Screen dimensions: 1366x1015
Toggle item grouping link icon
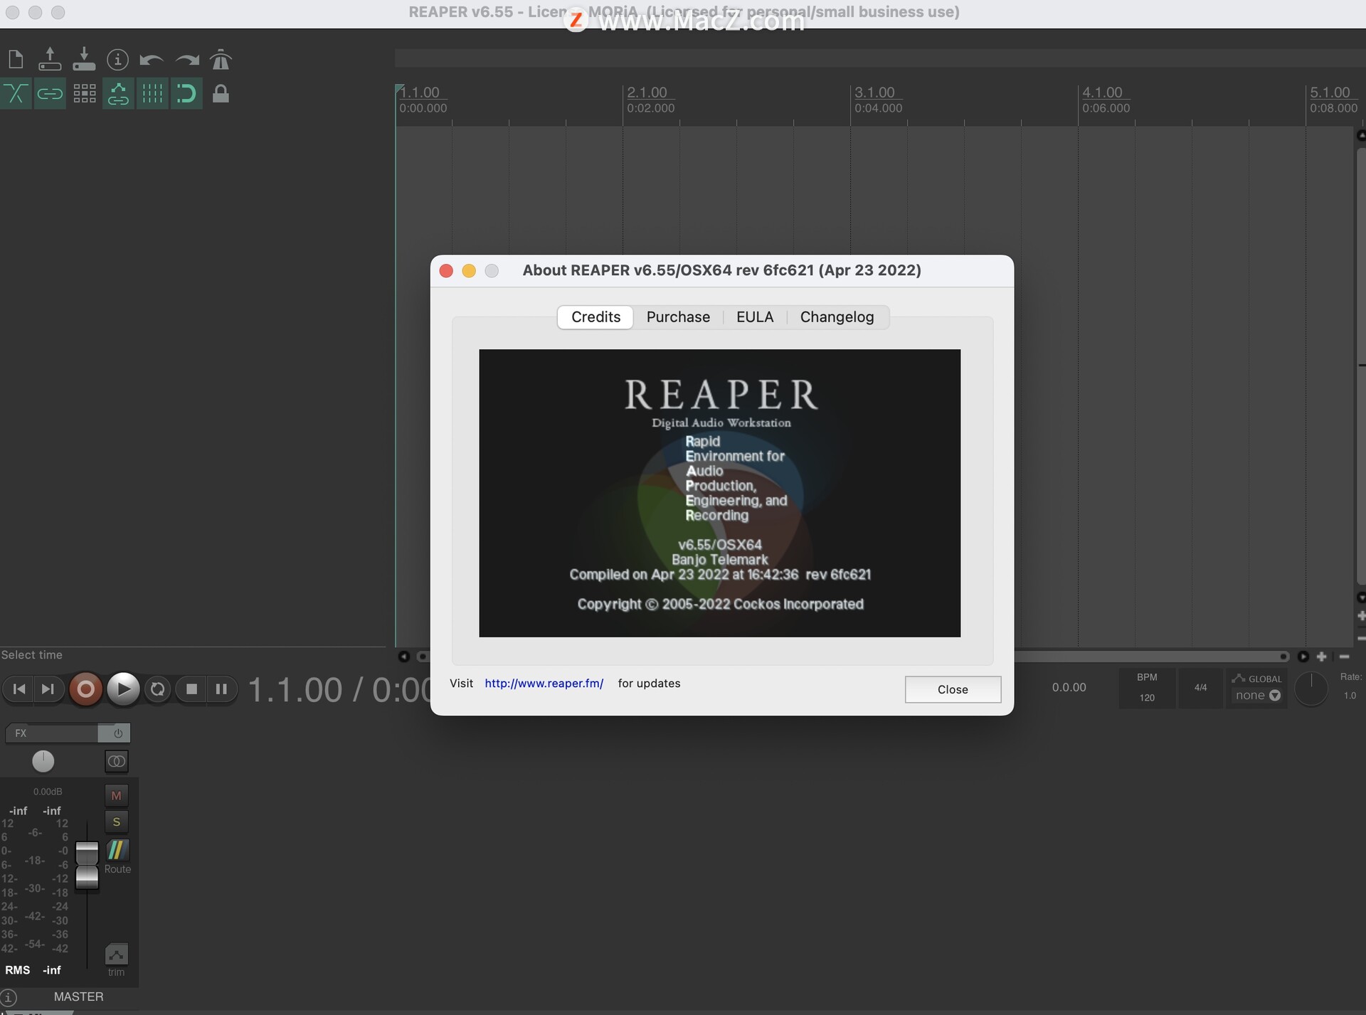coord(50,93)
